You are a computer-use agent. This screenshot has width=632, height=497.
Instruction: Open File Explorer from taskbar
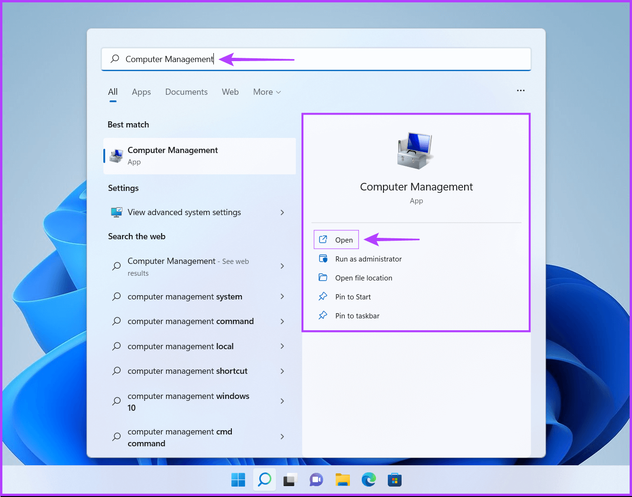[342, 480]
